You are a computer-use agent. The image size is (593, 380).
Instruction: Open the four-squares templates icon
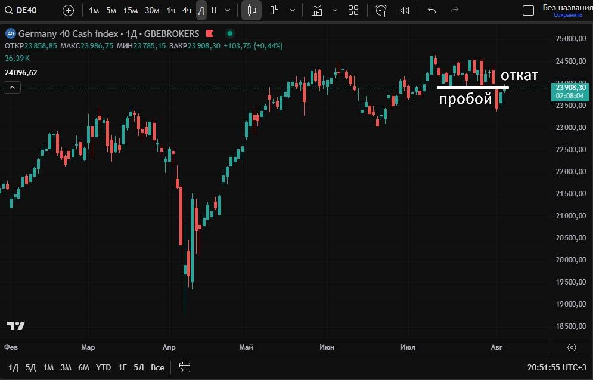pyautogui.click(x=353, y=10)
